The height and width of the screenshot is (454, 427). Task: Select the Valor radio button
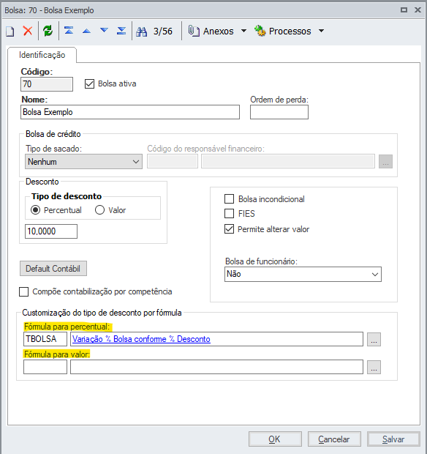(99, 210)
